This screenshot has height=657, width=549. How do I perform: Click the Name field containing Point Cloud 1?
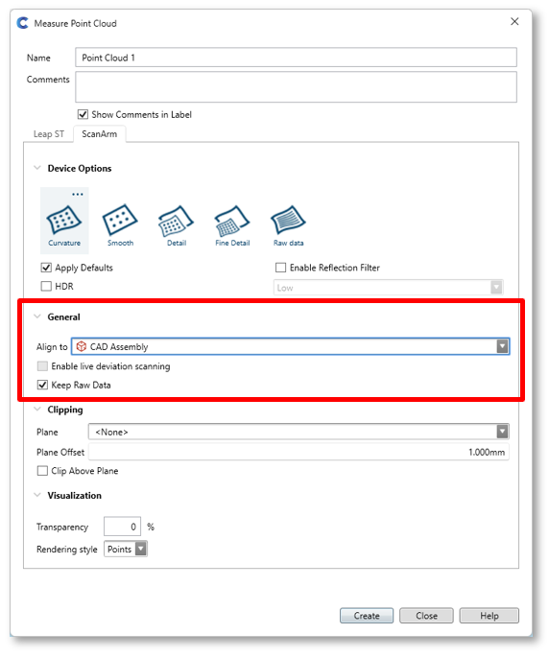(297, 58)
